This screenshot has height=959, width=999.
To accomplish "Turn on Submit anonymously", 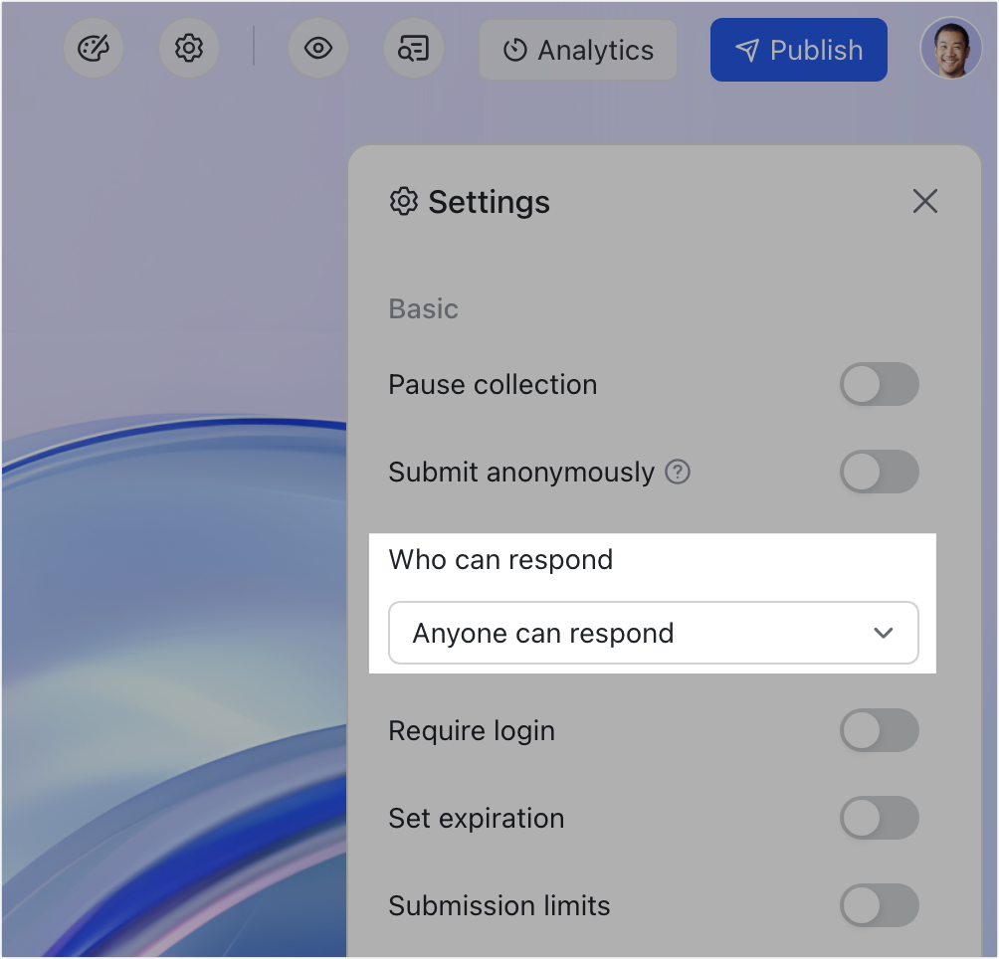I will tap(880, 472).
